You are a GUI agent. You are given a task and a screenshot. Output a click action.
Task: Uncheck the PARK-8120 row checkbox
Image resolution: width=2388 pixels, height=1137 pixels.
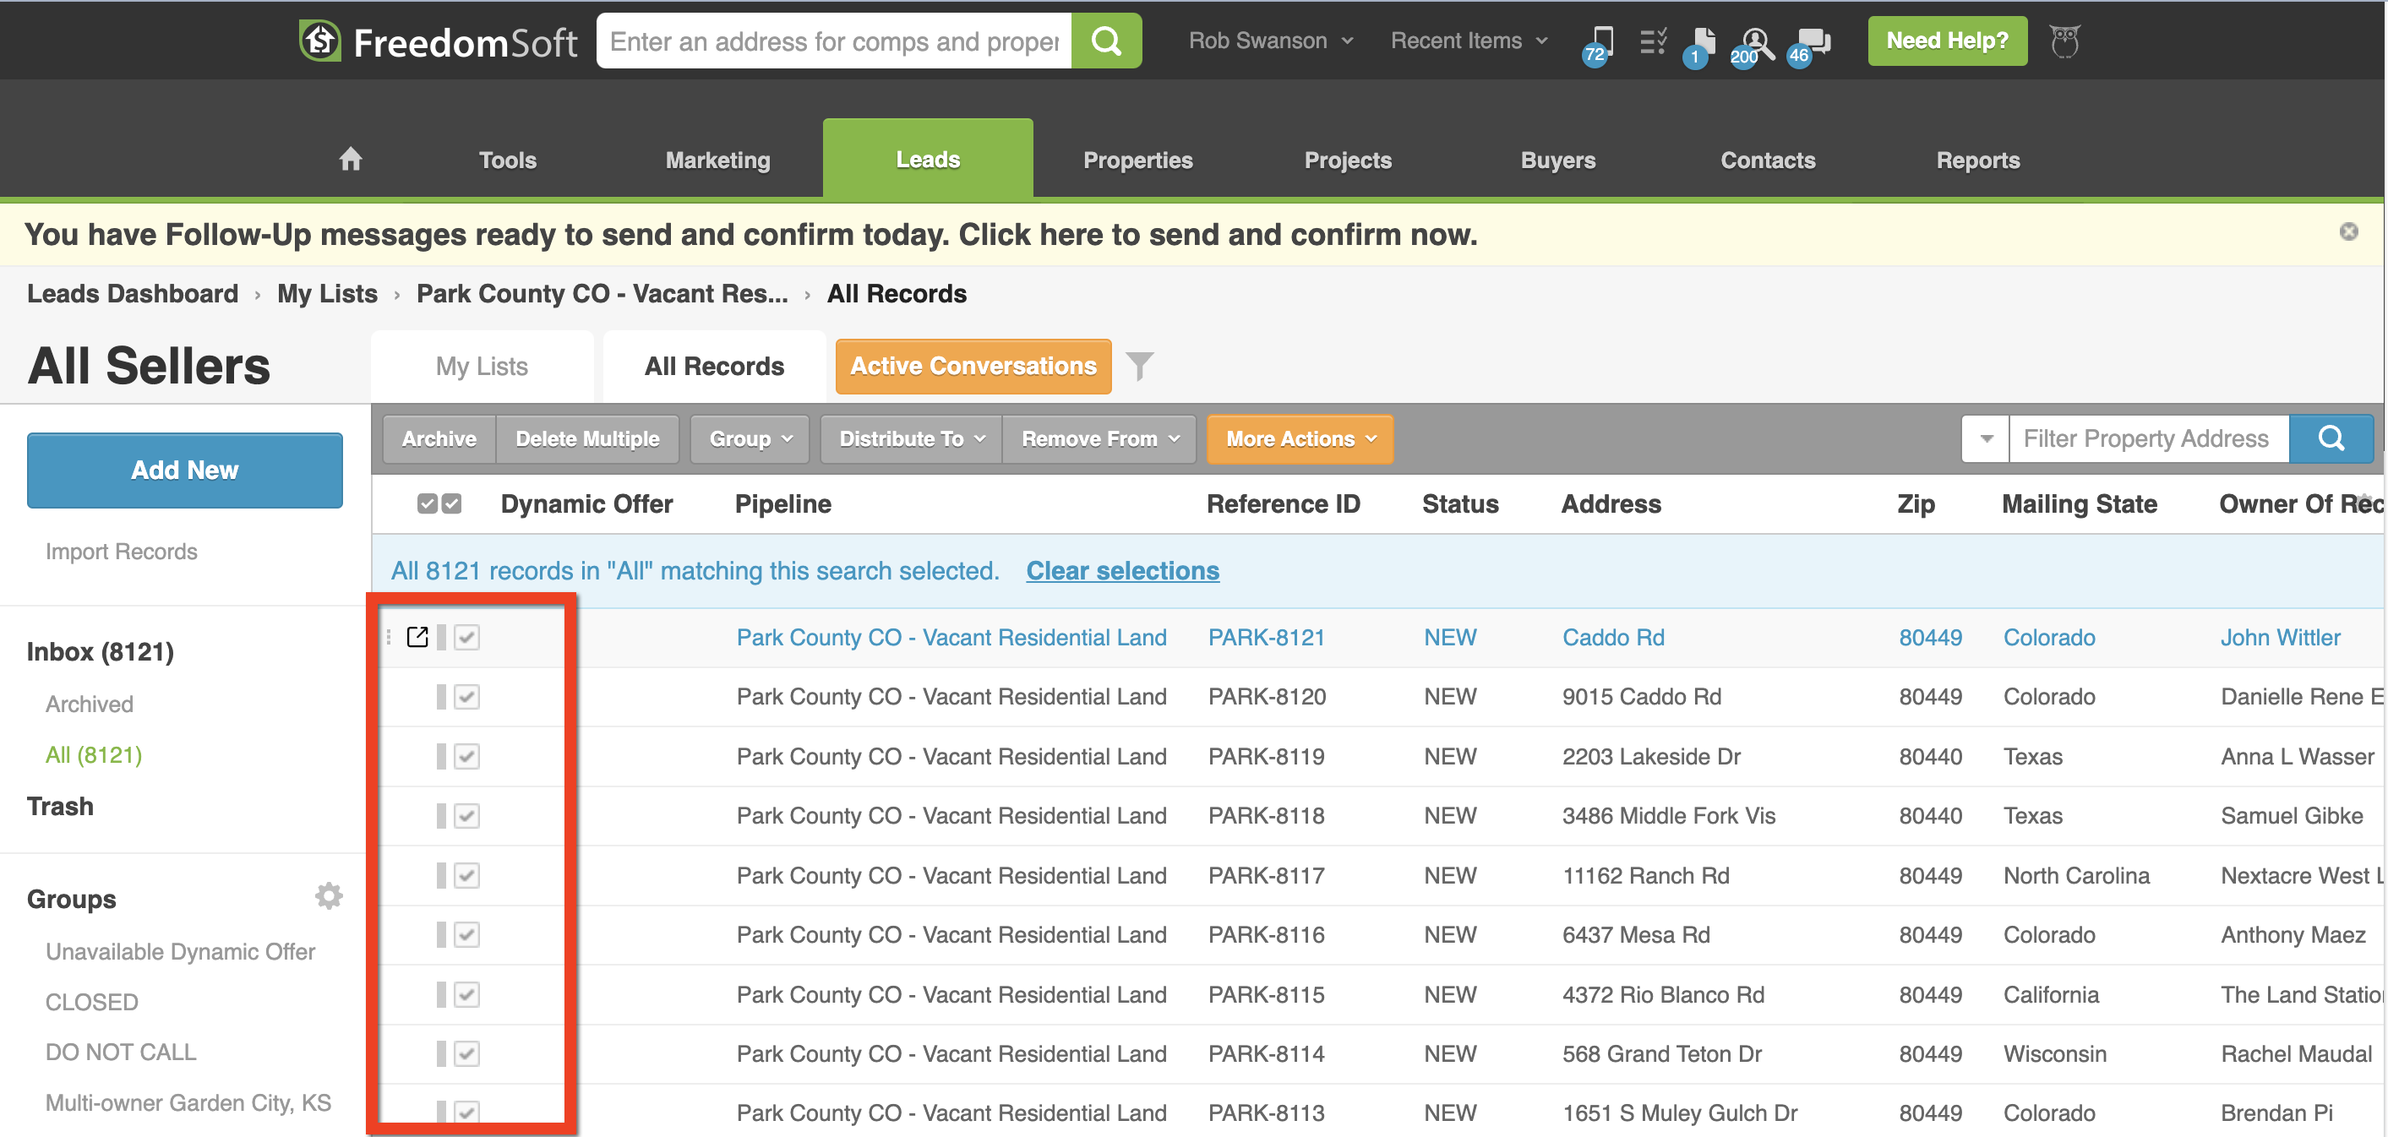(466, 697)
